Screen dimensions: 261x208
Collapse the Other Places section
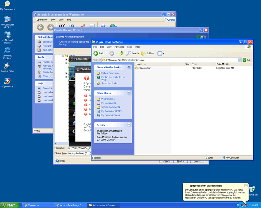pos(129,93)
